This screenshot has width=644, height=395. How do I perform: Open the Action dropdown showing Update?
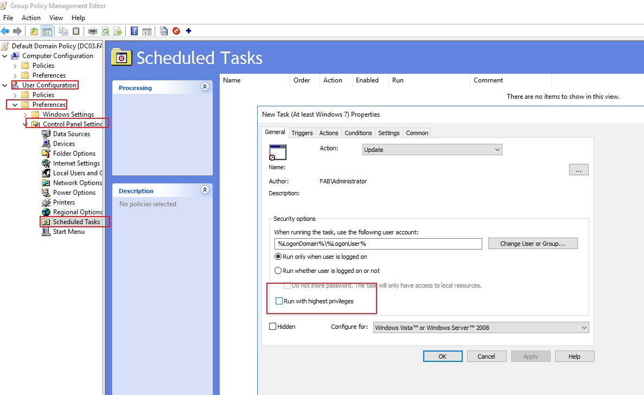432,149
